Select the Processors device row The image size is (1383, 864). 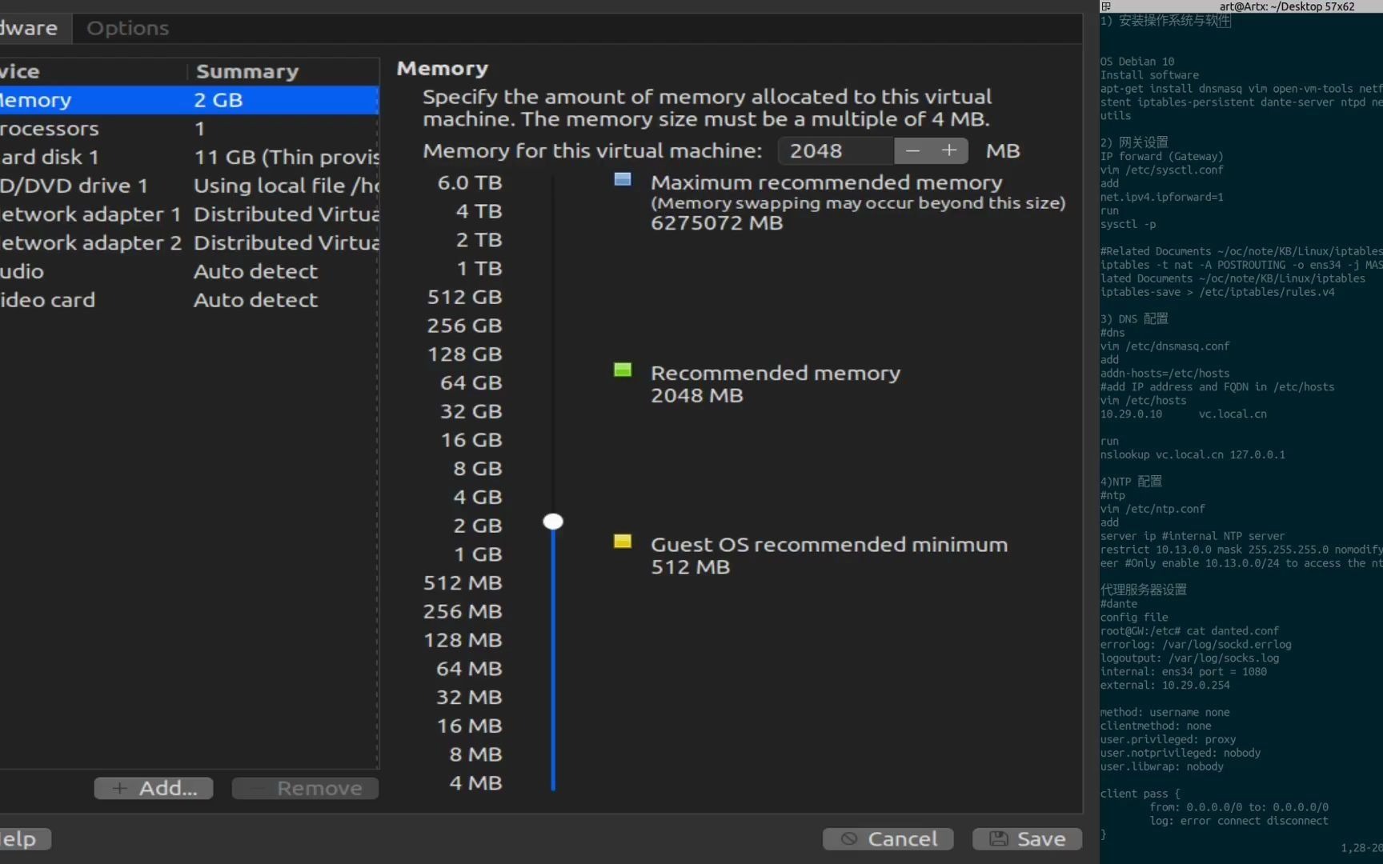point(189,129)
